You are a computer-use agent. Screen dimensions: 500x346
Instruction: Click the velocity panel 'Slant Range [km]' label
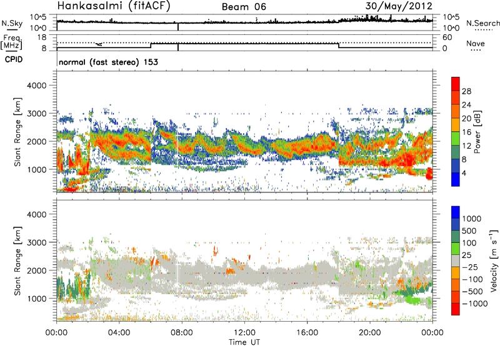(x=17, y=260)
